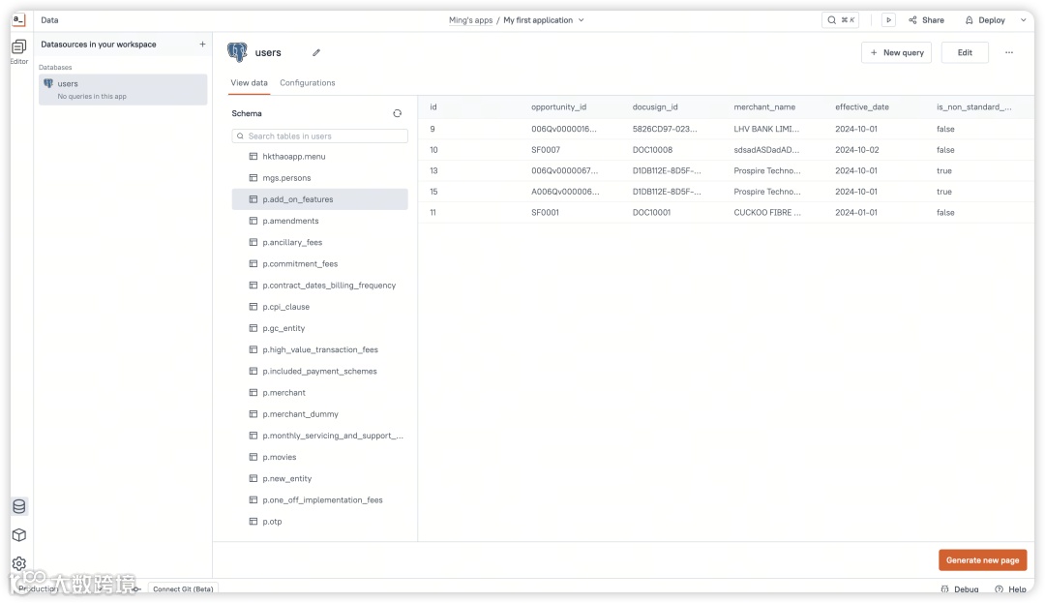
Task: Select the p.one_off_implementation_fees table
Action: click(x=320, y=499)
